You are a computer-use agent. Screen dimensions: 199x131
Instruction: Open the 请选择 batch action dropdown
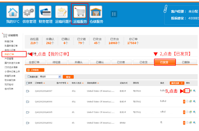click(x=50, y=77)
